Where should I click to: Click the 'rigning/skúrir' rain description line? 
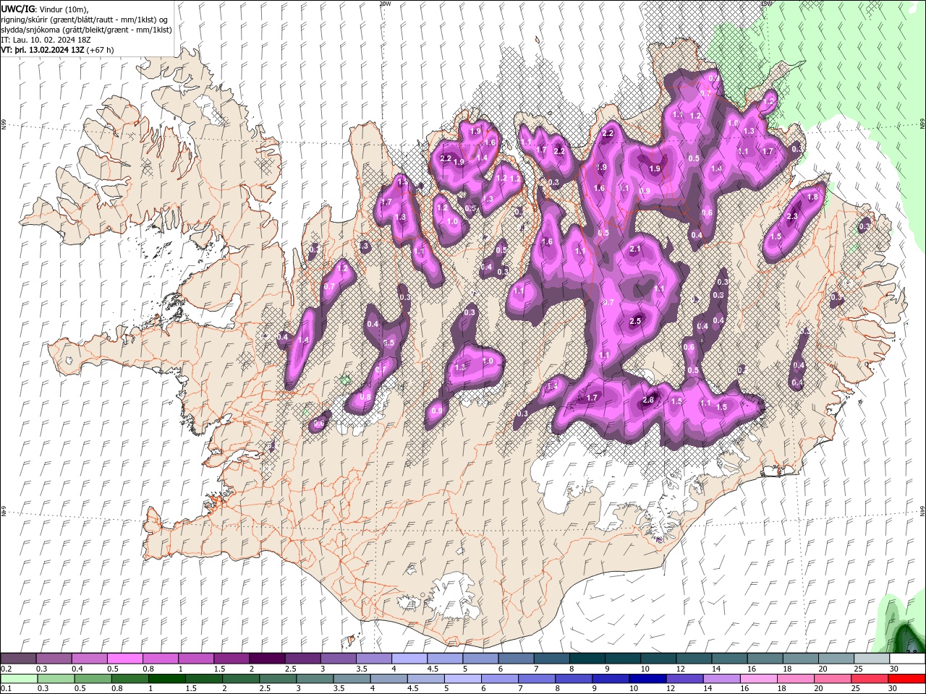pyautogui.click(x=85, y=20)
